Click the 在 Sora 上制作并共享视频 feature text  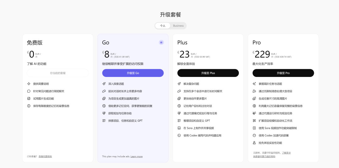[x=199, y=128]
